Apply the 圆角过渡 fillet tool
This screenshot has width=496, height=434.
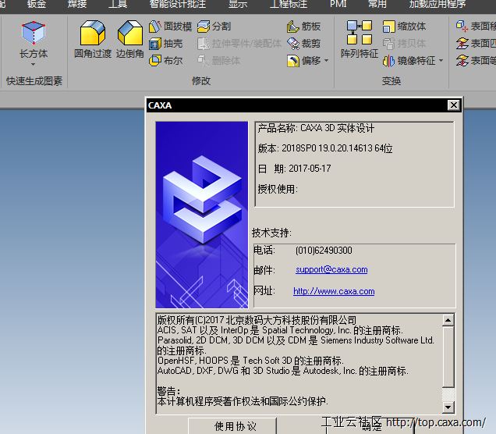tap(92, 39)
